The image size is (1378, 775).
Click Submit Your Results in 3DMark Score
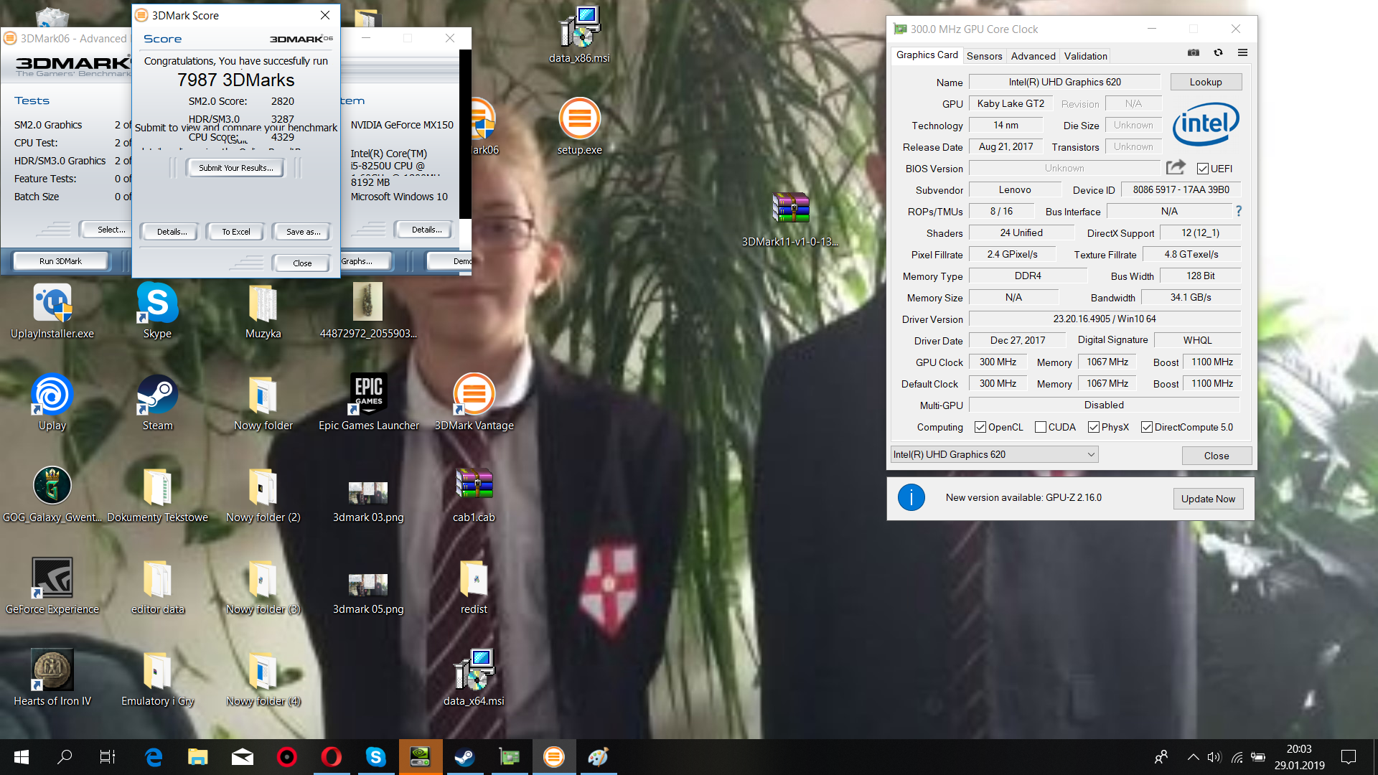(x=235, y=168)
